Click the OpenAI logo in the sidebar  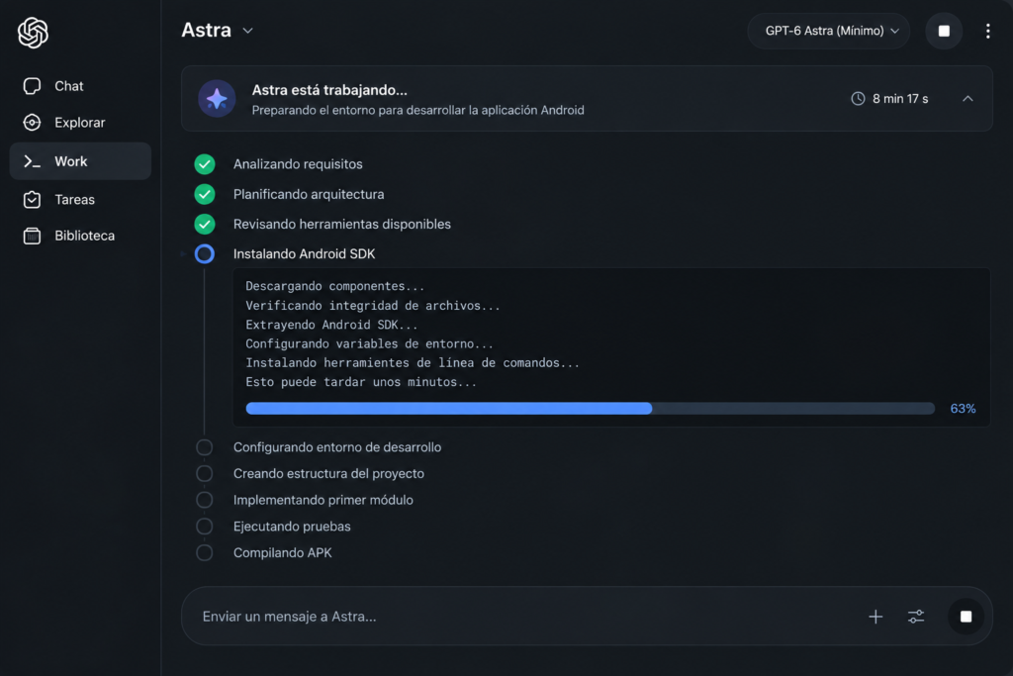tap(33, 33)
